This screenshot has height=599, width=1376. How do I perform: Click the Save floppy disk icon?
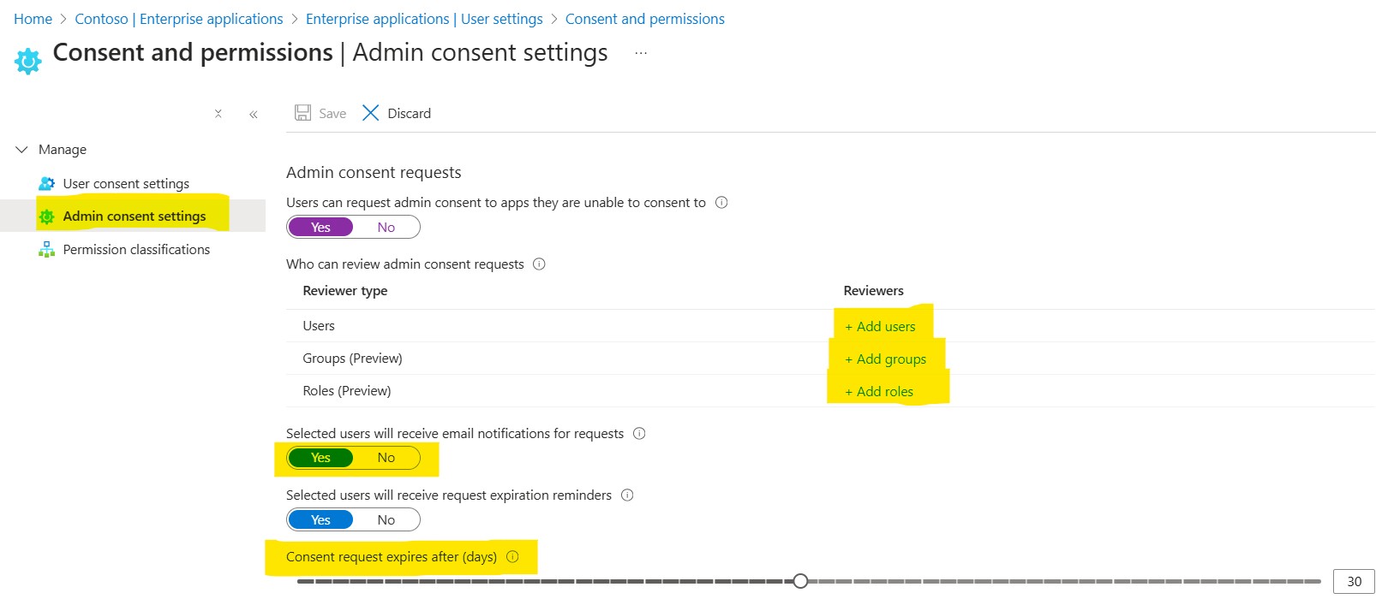302,113
